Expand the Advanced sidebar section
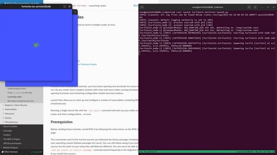This screenshot has width=277, height=155. click(x=3, y=114)
